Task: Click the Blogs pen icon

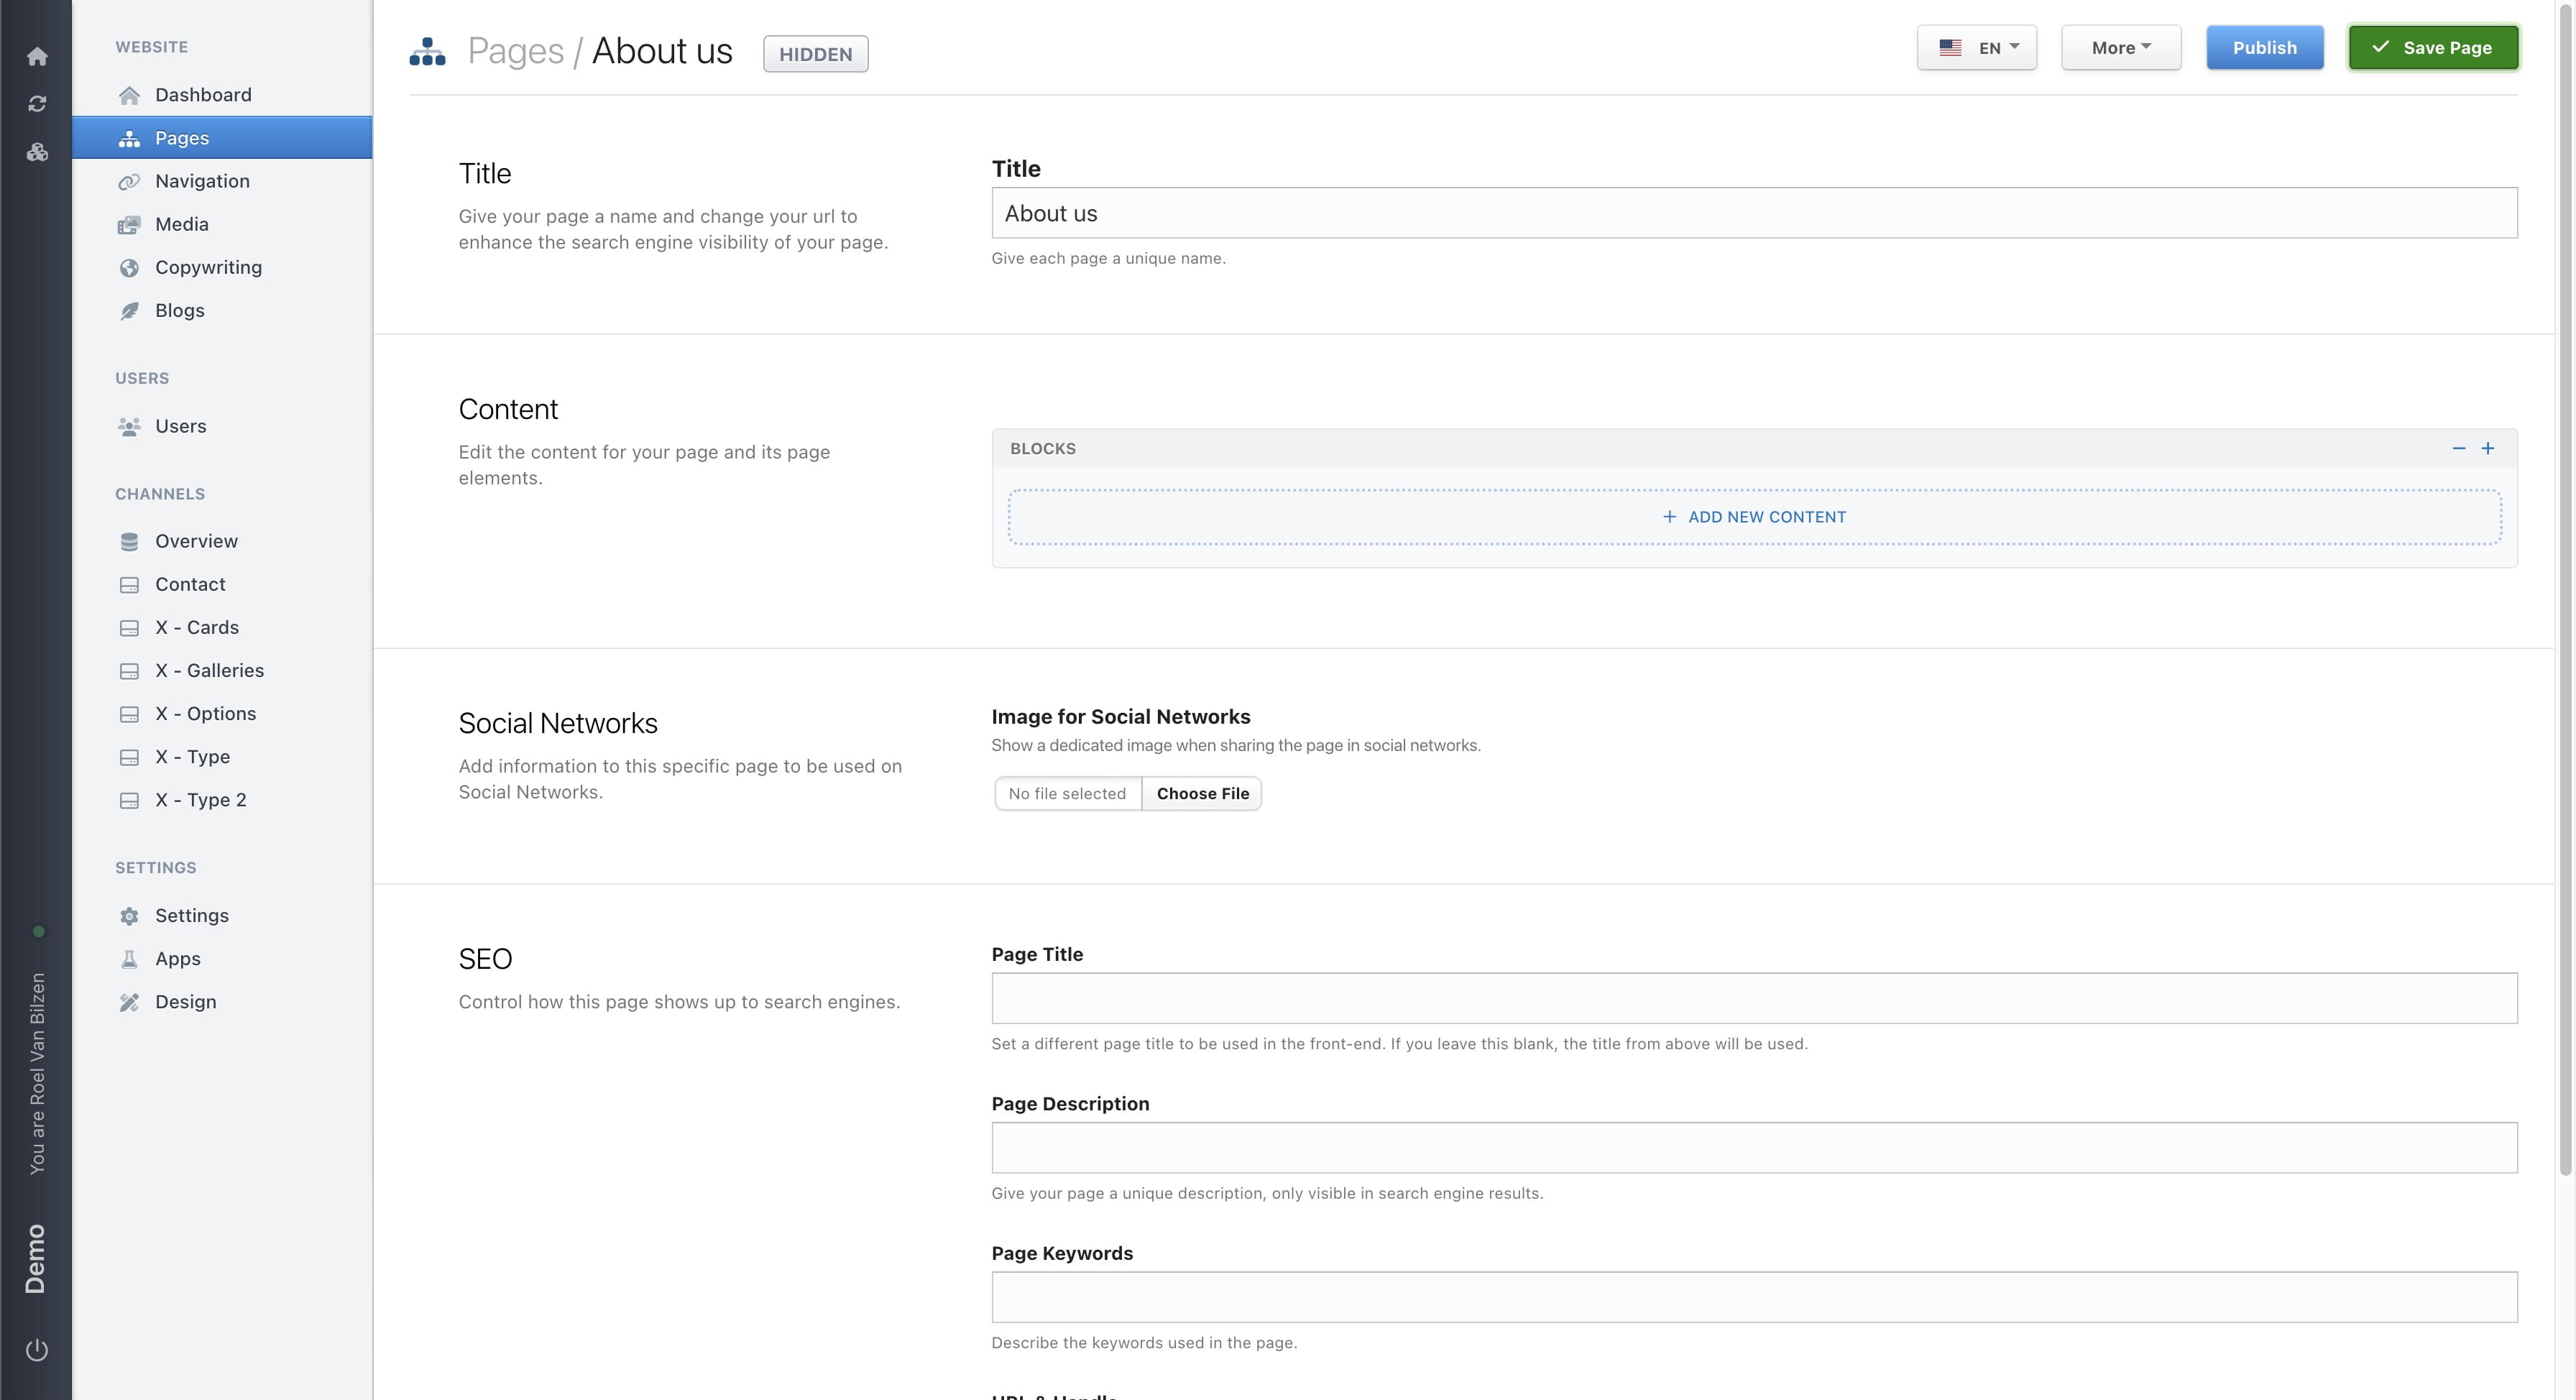Action: tap(130, 310)
